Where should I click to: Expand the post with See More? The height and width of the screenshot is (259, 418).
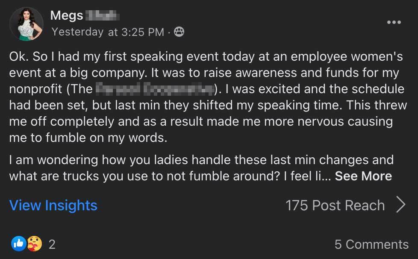tap(363, 176)
